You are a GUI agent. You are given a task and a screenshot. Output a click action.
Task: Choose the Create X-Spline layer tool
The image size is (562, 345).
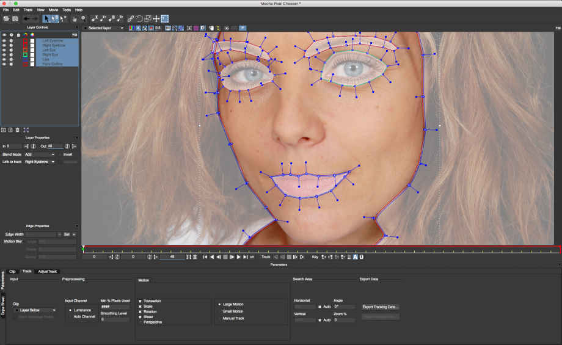pos(95,18)
